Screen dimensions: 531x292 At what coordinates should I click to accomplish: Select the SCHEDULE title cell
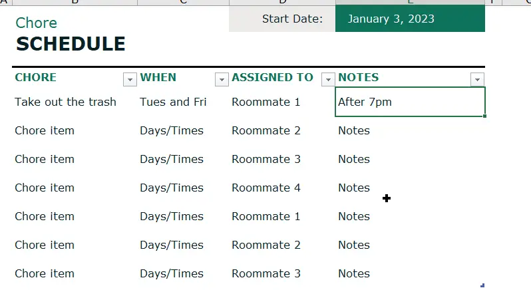coord(71,44)
